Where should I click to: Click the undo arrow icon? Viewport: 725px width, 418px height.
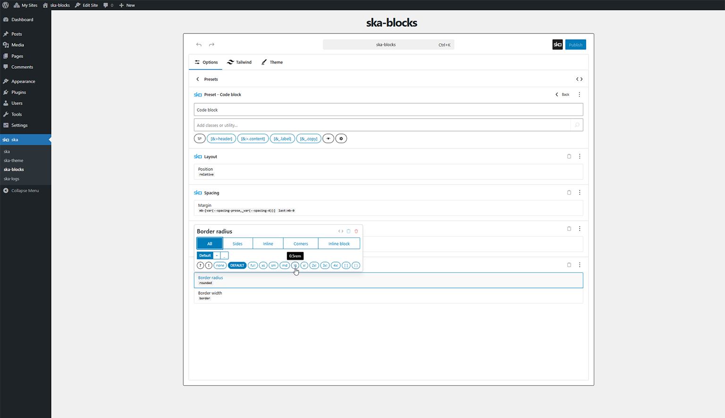click(x=199, y=45)
